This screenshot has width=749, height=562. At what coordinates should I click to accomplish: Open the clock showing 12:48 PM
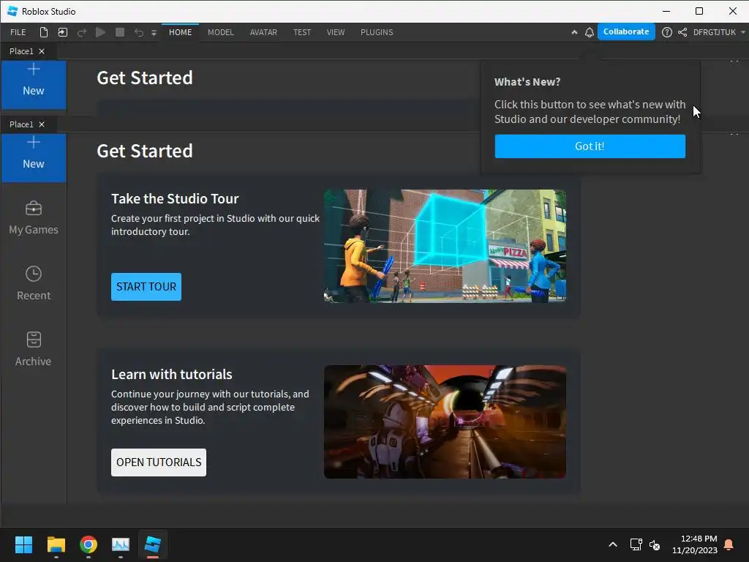pyautogui.click(x=695, y=544)
